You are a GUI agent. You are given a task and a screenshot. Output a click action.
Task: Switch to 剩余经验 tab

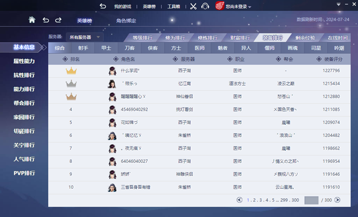coord(305,38)
